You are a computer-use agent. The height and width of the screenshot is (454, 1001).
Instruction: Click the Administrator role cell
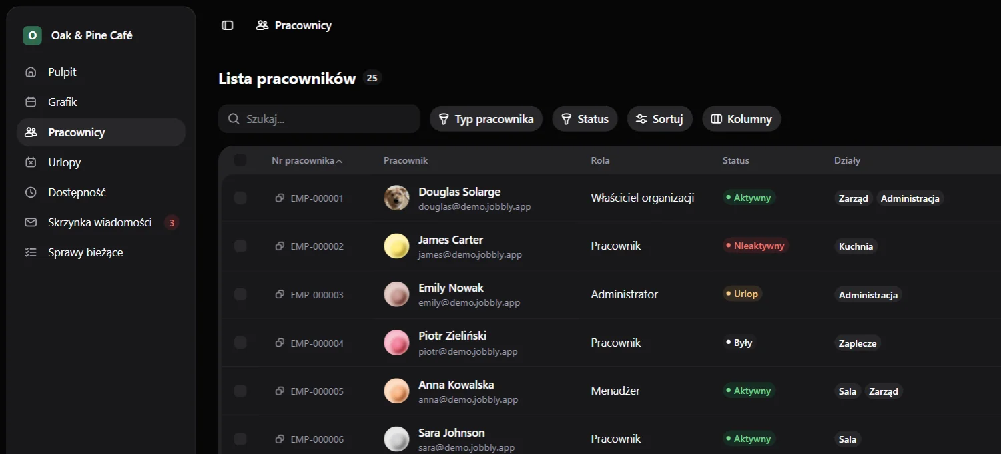[624, 294]
